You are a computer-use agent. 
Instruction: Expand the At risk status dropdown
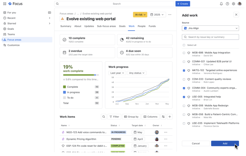[x=140, y=15]
